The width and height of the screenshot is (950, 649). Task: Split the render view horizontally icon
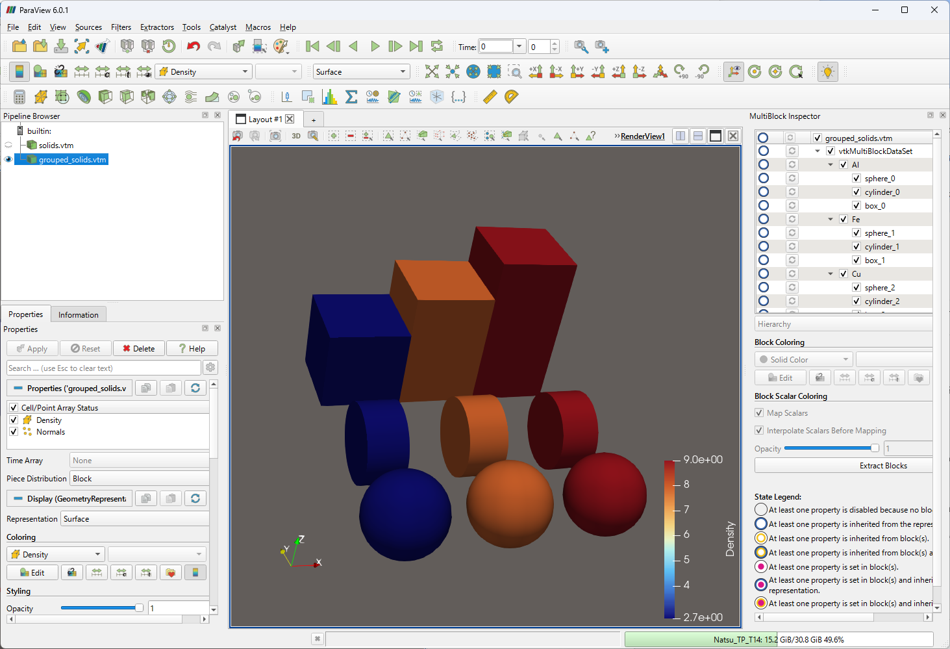pyautogui.click(x=681, y=136)
